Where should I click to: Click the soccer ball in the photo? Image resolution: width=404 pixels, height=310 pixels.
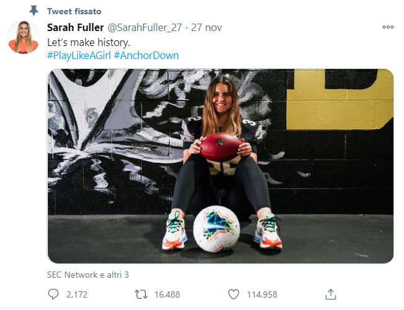(216, 228)
